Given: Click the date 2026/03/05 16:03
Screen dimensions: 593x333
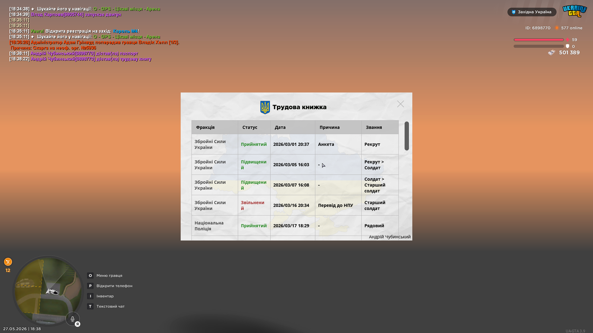Looking at the screenshot, I should [x=291, y=165].
